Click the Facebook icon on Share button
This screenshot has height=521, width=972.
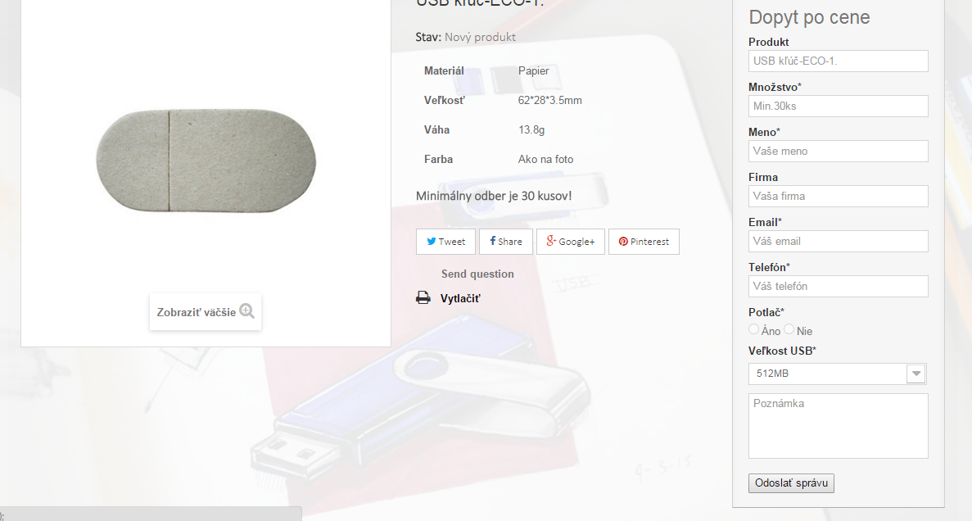492,241
